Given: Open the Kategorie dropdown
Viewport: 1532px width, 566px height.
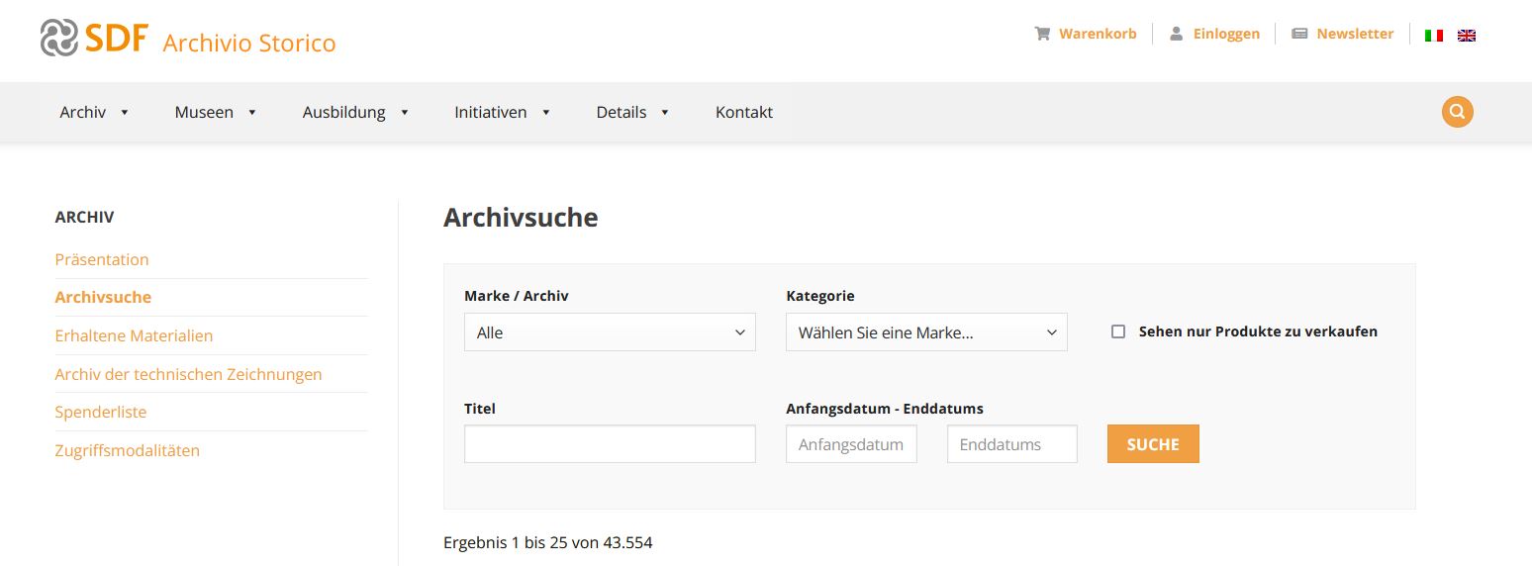Looking at the screenshot, I should (x=926, y=332).
